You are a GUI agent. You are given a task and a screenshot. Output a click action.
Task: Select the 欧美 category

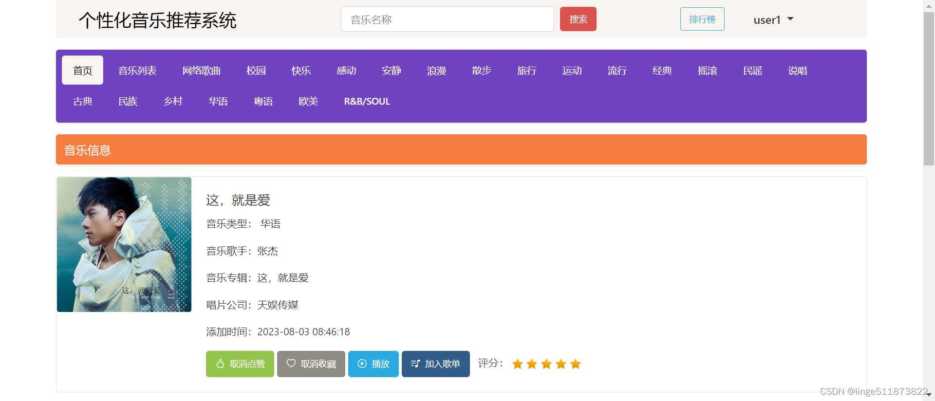308,101
